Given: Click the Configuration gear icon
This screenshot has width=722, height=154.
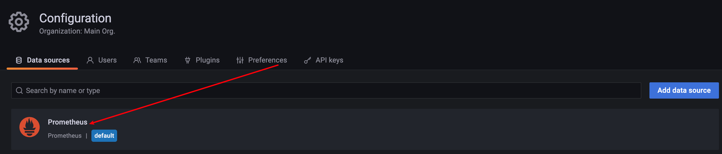Looking at the screenshot, I should click(19, 22).
